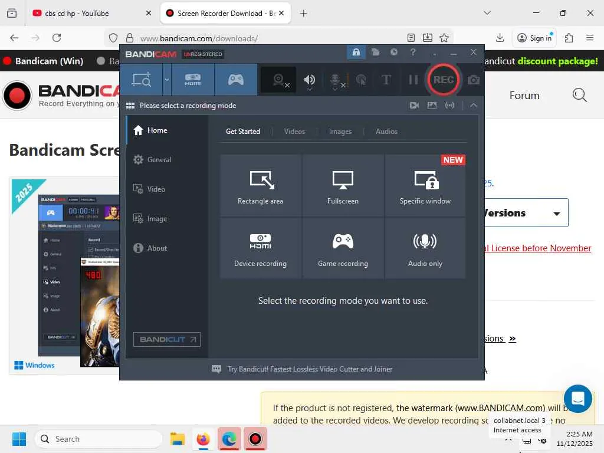The width and height of the screenshot is (604, 453).
Task: Go back in browser history
Action: click(x=14, y=38)
